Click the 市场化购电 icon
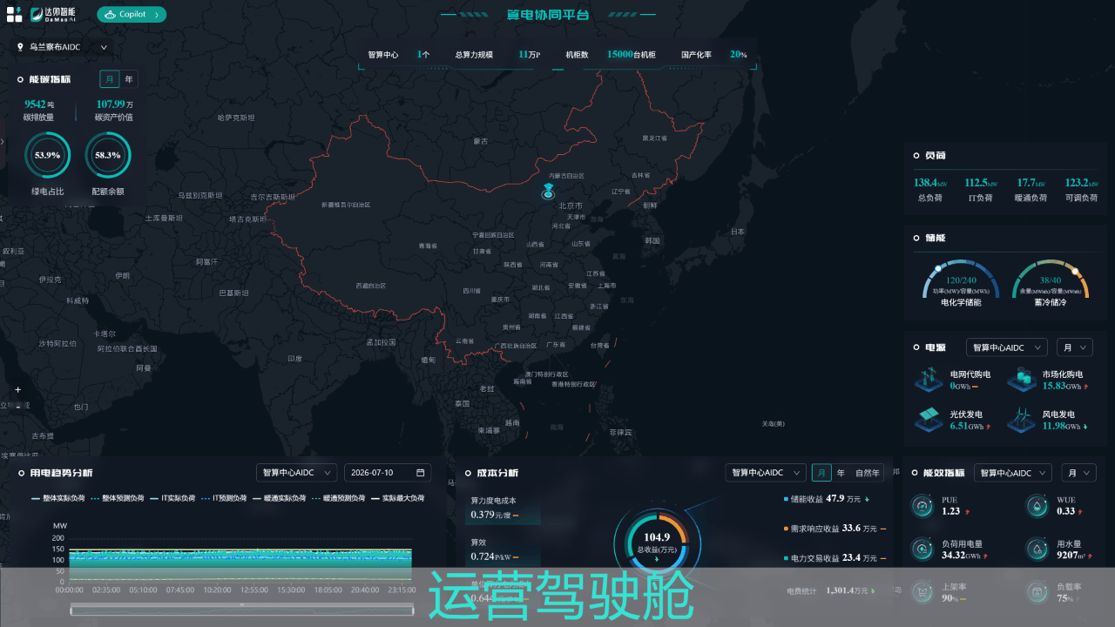 click(1022, 379)
